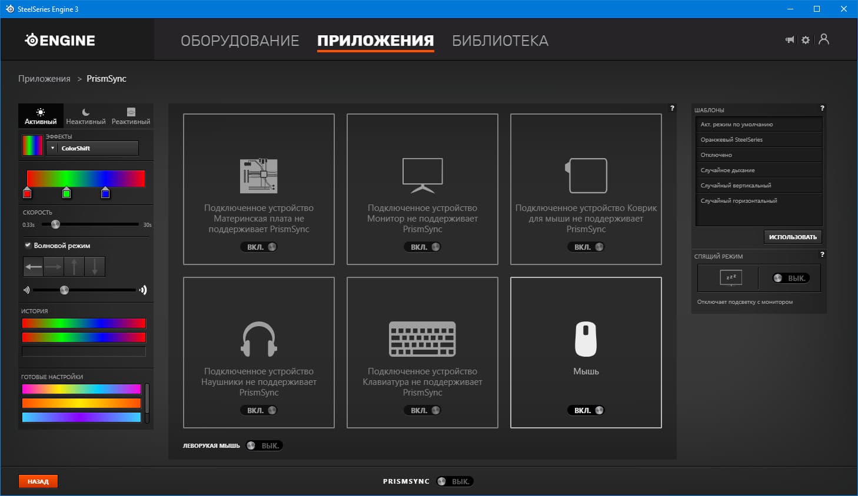Image resolution: width=858 pixels, height=496 pixels.
Task: Open the announcements megaphone icon
Action: 790,39
